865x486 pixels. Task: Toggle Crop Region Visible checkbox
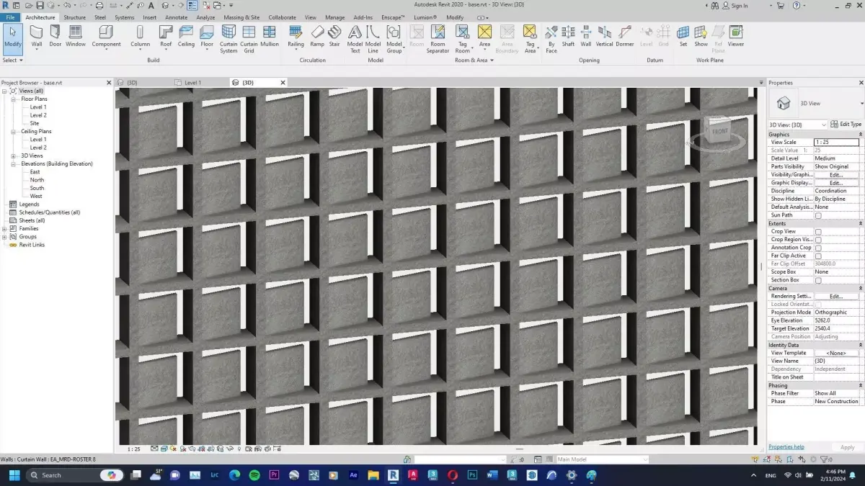[x=818, y=240]
